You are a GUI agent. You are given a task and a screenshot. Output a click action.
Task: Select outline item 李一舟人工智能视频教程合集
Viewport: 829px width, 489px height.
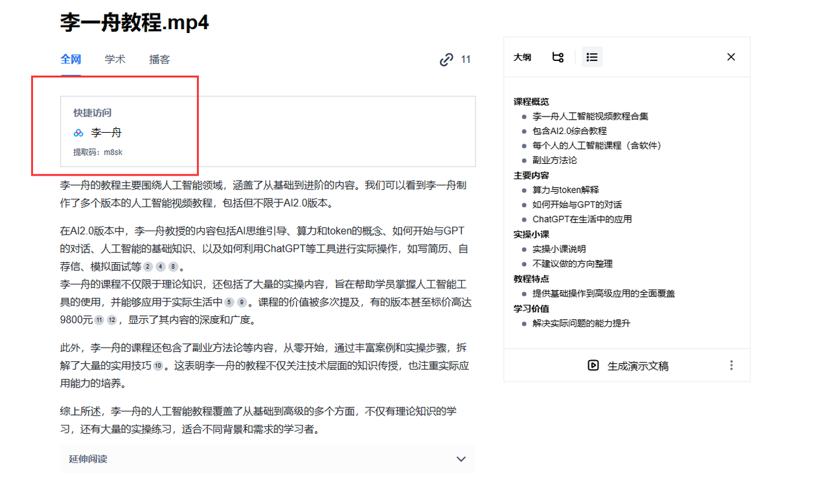(x=590, y=117)
